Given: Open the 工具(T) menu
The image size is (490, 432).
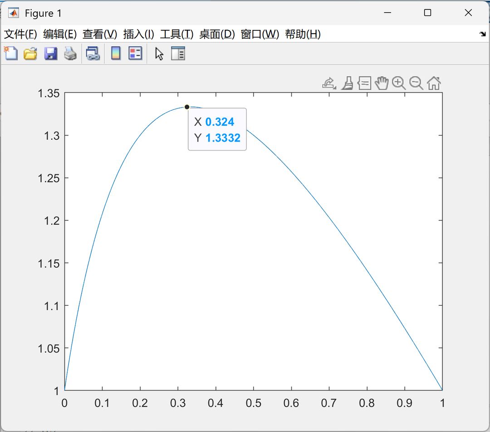Looking at the screenshot, I should pyautogui.click(x=176, y=34).
